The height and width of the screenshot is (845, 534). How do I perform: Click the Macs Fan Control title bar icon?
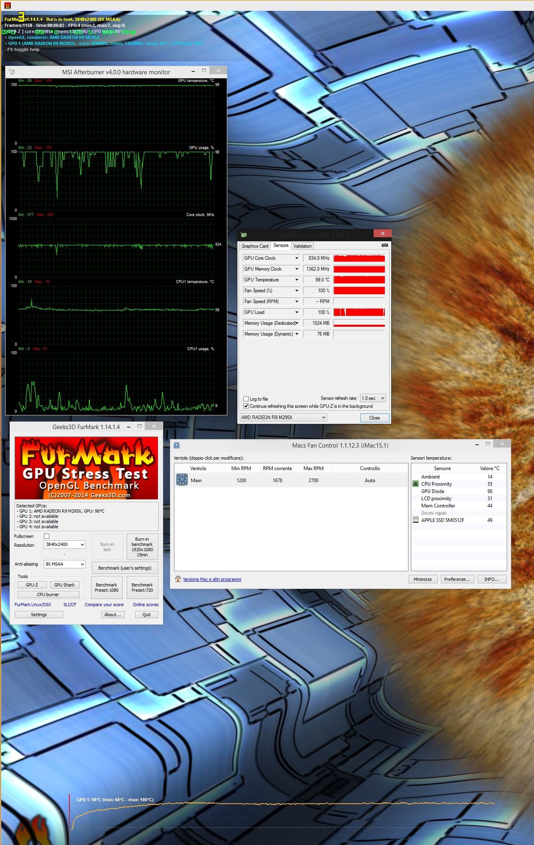pos(177,445)
